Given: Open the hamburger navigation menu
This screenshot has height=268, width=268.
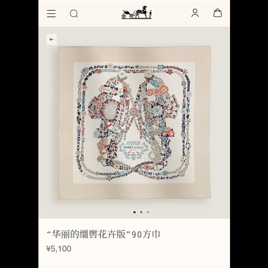Looking at the screenshot, I should [51, 13].
